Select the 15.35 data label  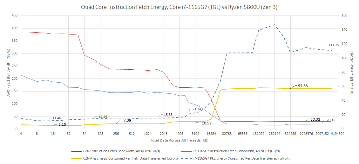pos(168,115)
